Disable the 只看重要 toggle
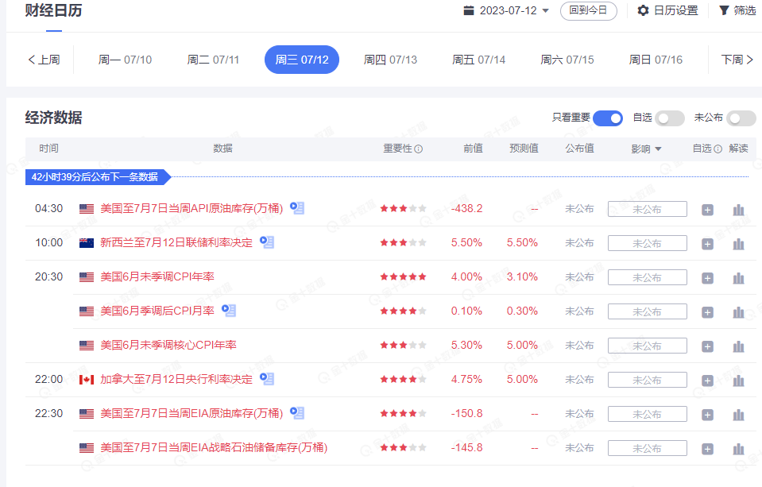 (x=607, y=118)
